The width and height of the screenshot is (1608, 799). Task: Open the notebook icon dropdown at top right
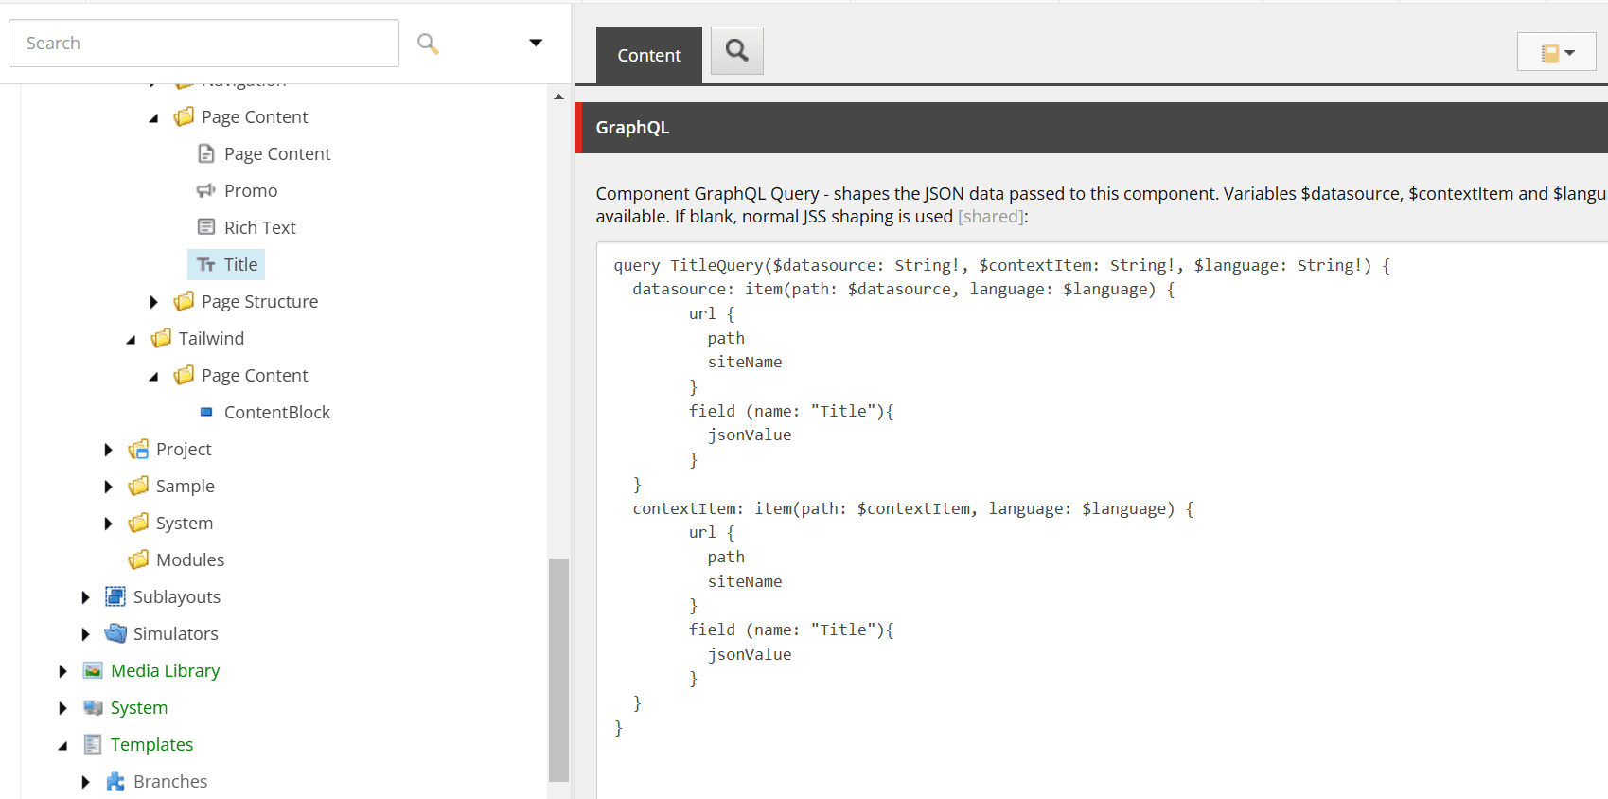[x=1556, y=53]
